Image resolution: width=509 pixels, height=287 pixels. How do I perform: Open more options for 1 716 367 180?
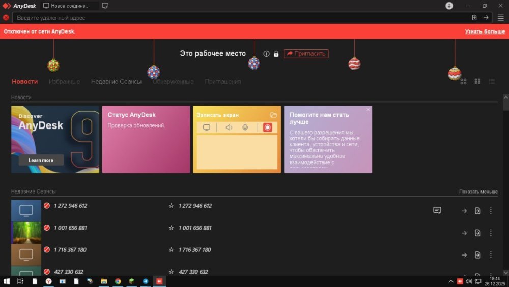click(x=491, y=254)
